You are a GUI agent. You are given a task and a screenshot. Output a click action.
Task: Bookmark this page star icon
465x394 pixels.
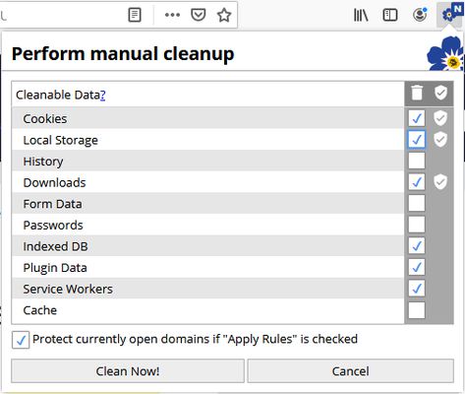click(x=224, y=15)
